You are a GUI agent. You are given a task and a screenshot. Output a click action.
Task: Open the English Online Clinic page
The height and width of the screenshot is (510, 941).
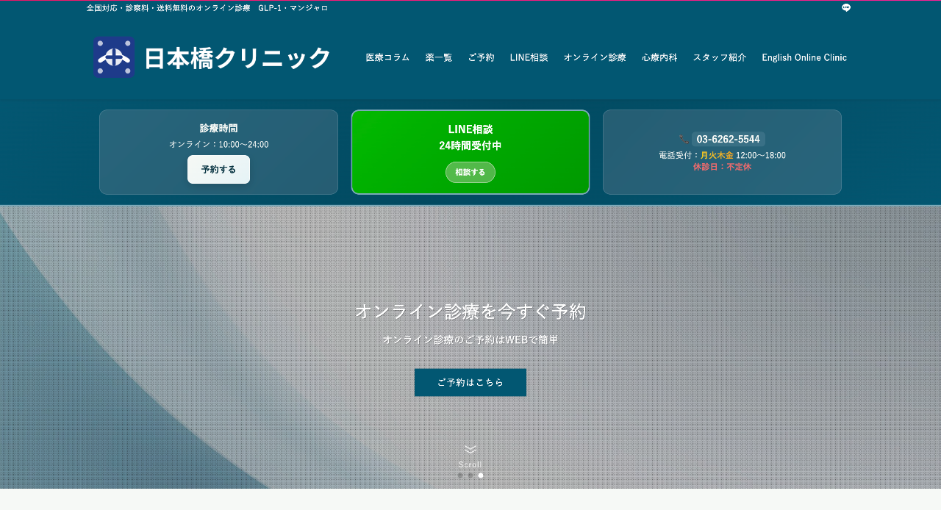pyautogui.click(x=804, y=57)
